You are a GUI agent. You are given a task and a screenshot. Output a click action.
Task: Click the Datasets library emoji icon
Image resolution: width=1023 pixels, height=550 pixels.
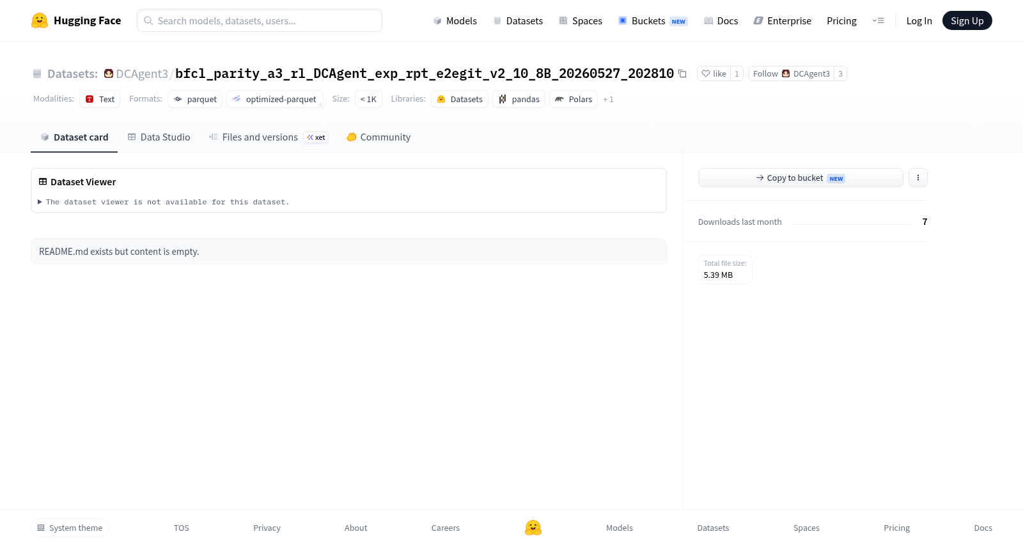tap(441, 99)
